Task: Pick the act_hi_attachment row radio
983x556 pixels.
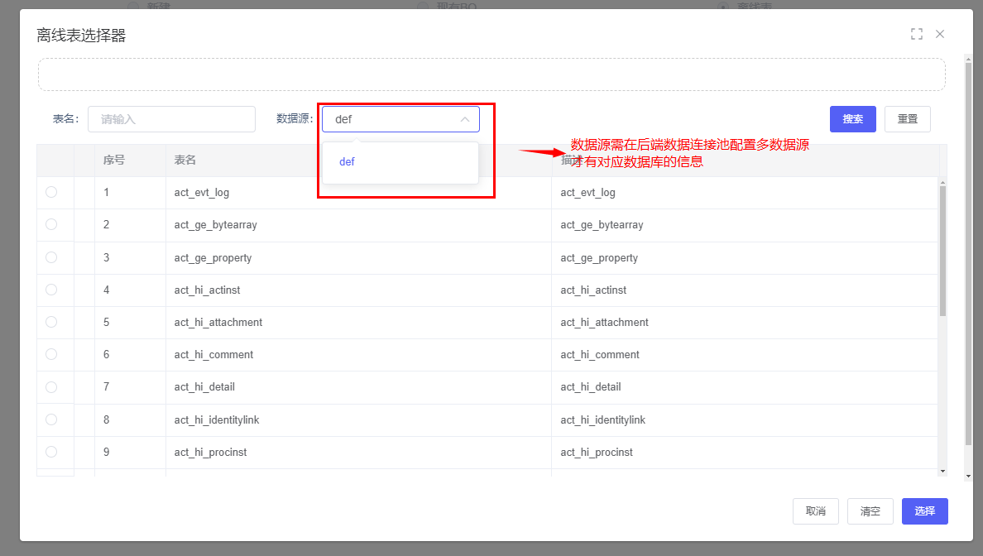Action: click(x=51, y=322)
